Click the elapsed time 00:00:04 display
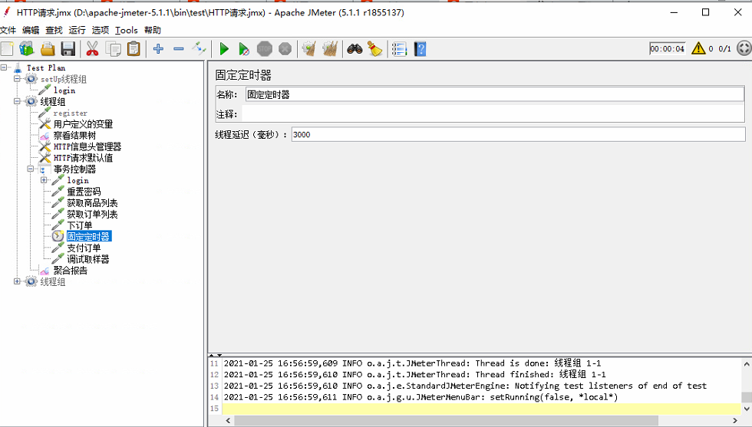This screenshot has width=752, height=427. coord(667,48)
